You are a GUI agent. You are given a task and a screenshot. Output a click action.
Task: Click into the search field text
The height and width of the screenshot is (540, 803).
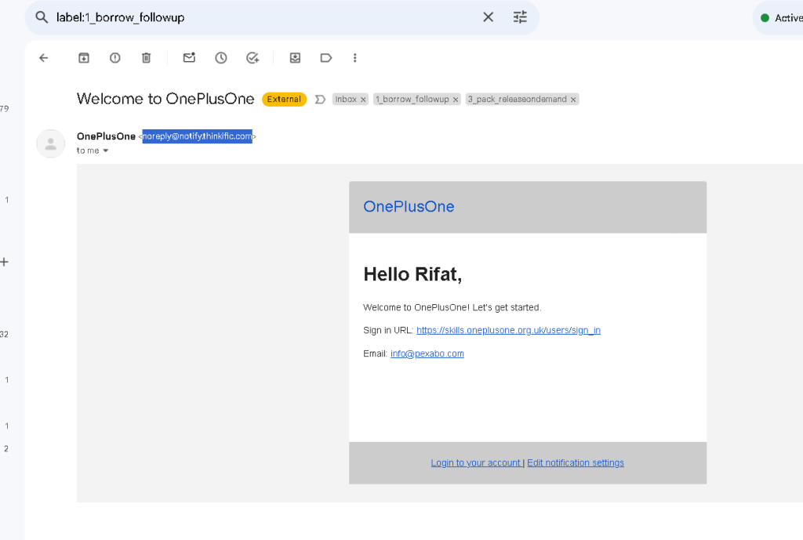(x=120, y=17)
